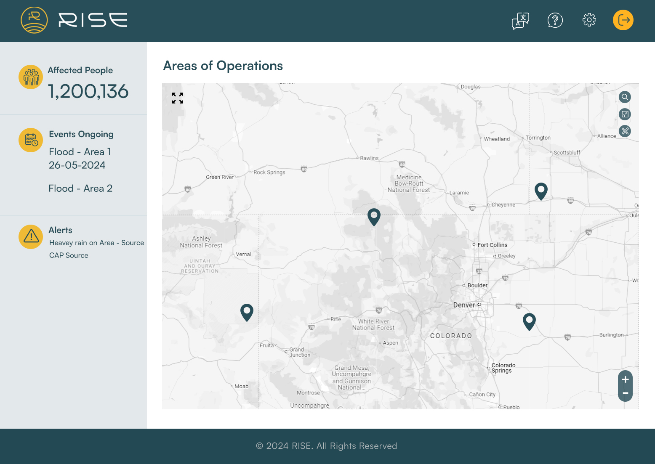The image size is (655, 464).
Task: Open the Flood - Area 2 event
Action: point(80,188)
